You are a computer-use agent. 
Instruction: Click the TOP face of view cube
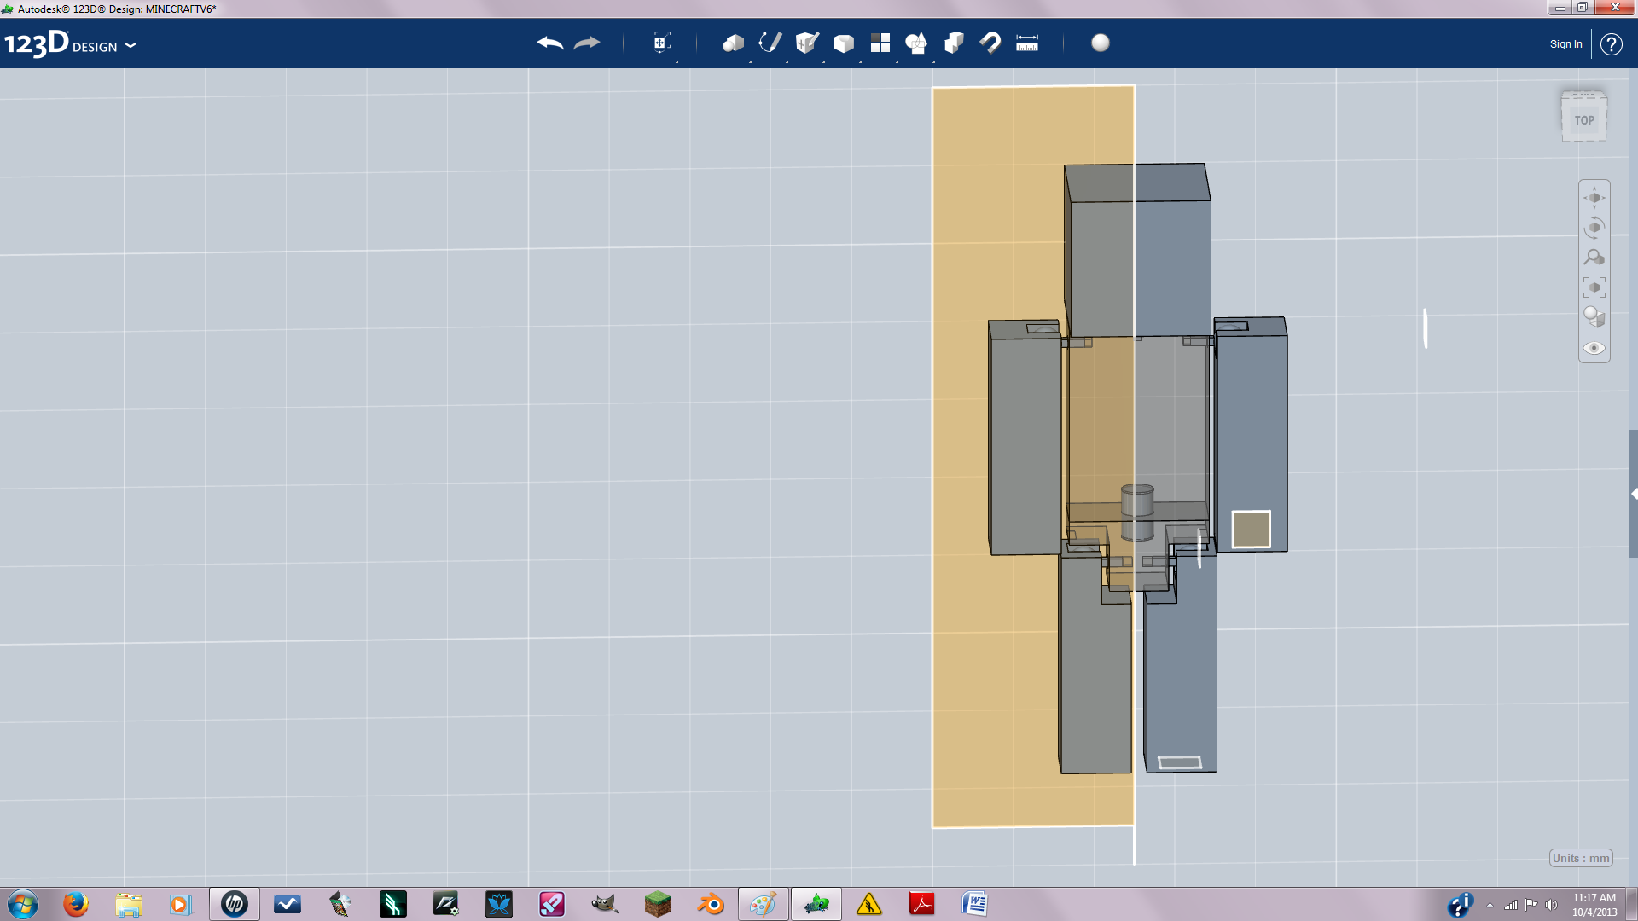[1584, 120]
